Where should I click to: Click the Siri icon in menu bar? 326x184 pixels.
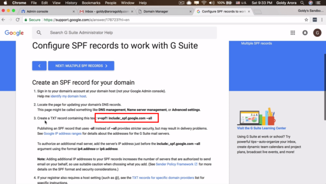coord(311,3)
